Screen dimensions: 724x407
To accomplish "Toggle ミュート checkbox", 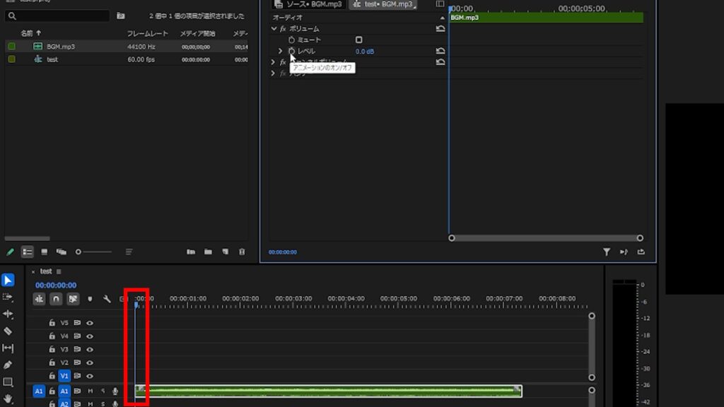I will (358, 40).
